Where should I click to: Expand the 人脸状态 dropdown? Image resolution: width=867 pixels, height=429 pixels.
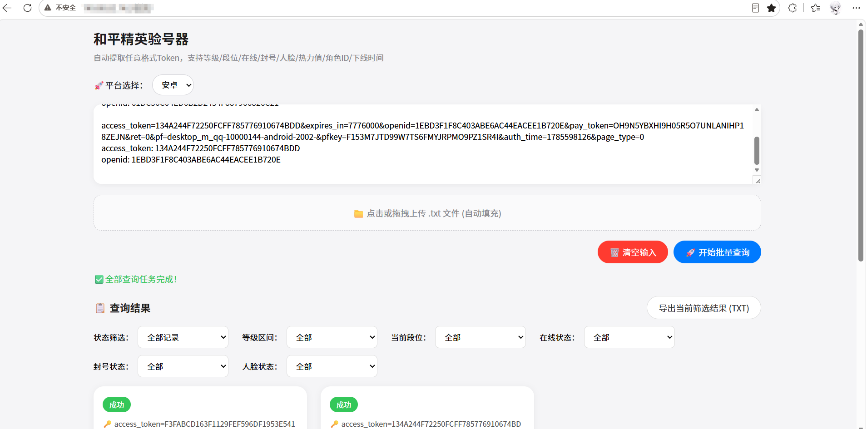pos(332,366)
